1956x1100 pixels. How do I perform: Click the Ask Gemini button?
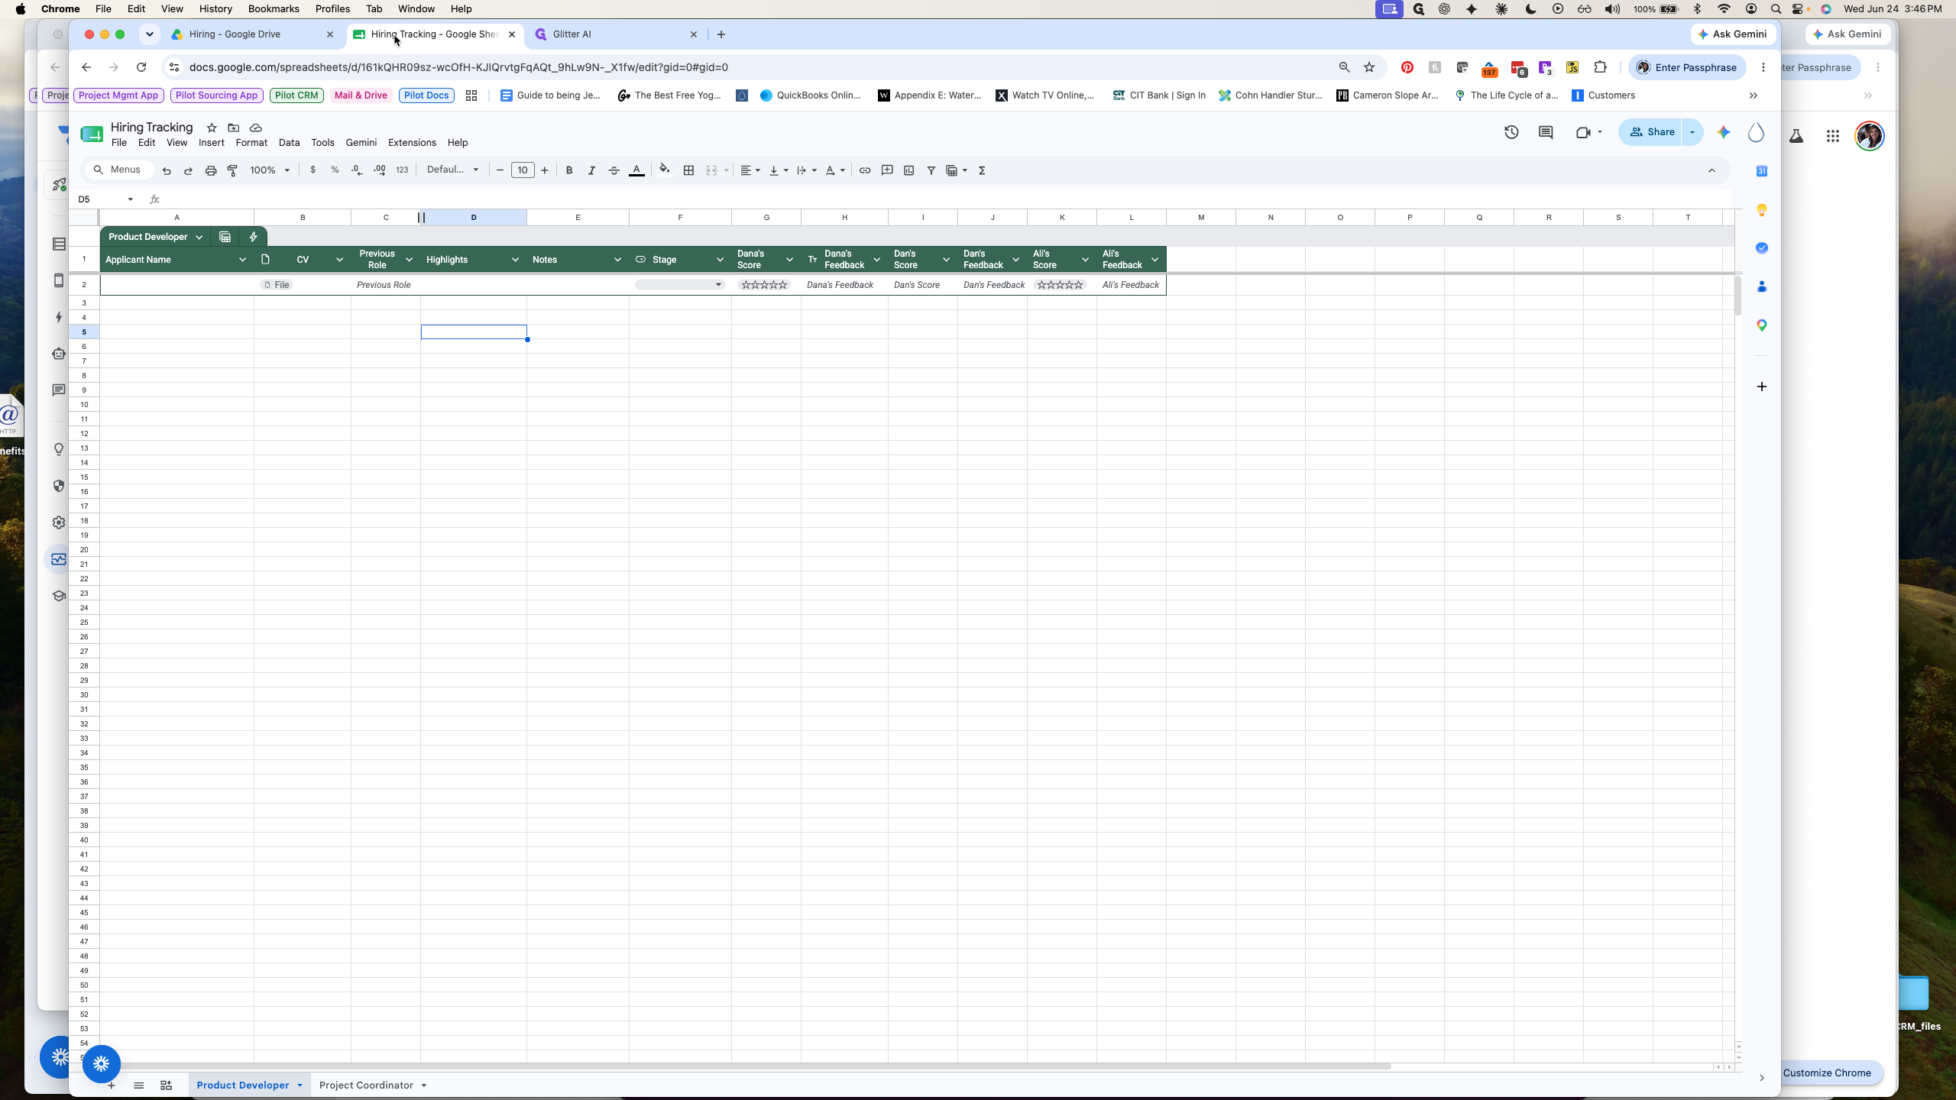coord(1733,34)
